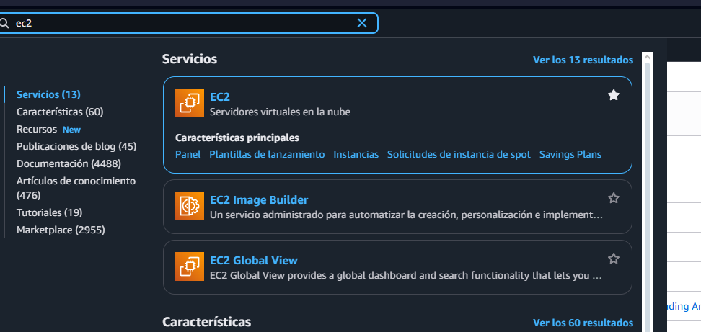Click the EC2 service orange icon
This screenshot has height=332, width=701.
tap(190, 103)
